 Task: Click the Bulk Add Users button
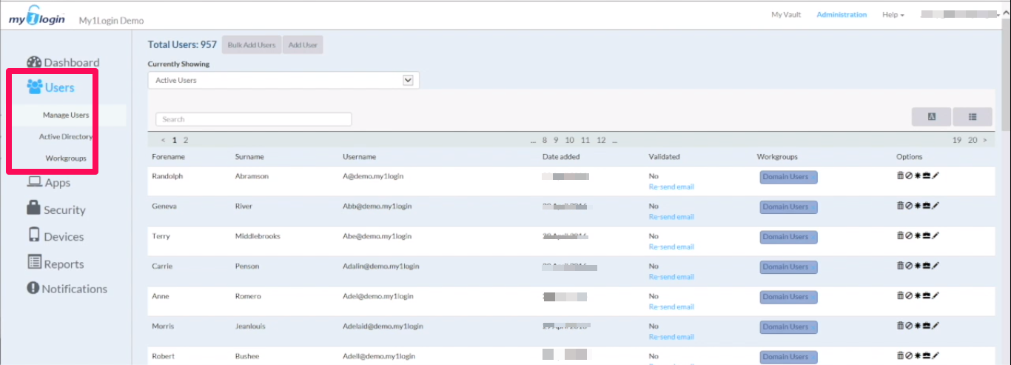[252, 45]
